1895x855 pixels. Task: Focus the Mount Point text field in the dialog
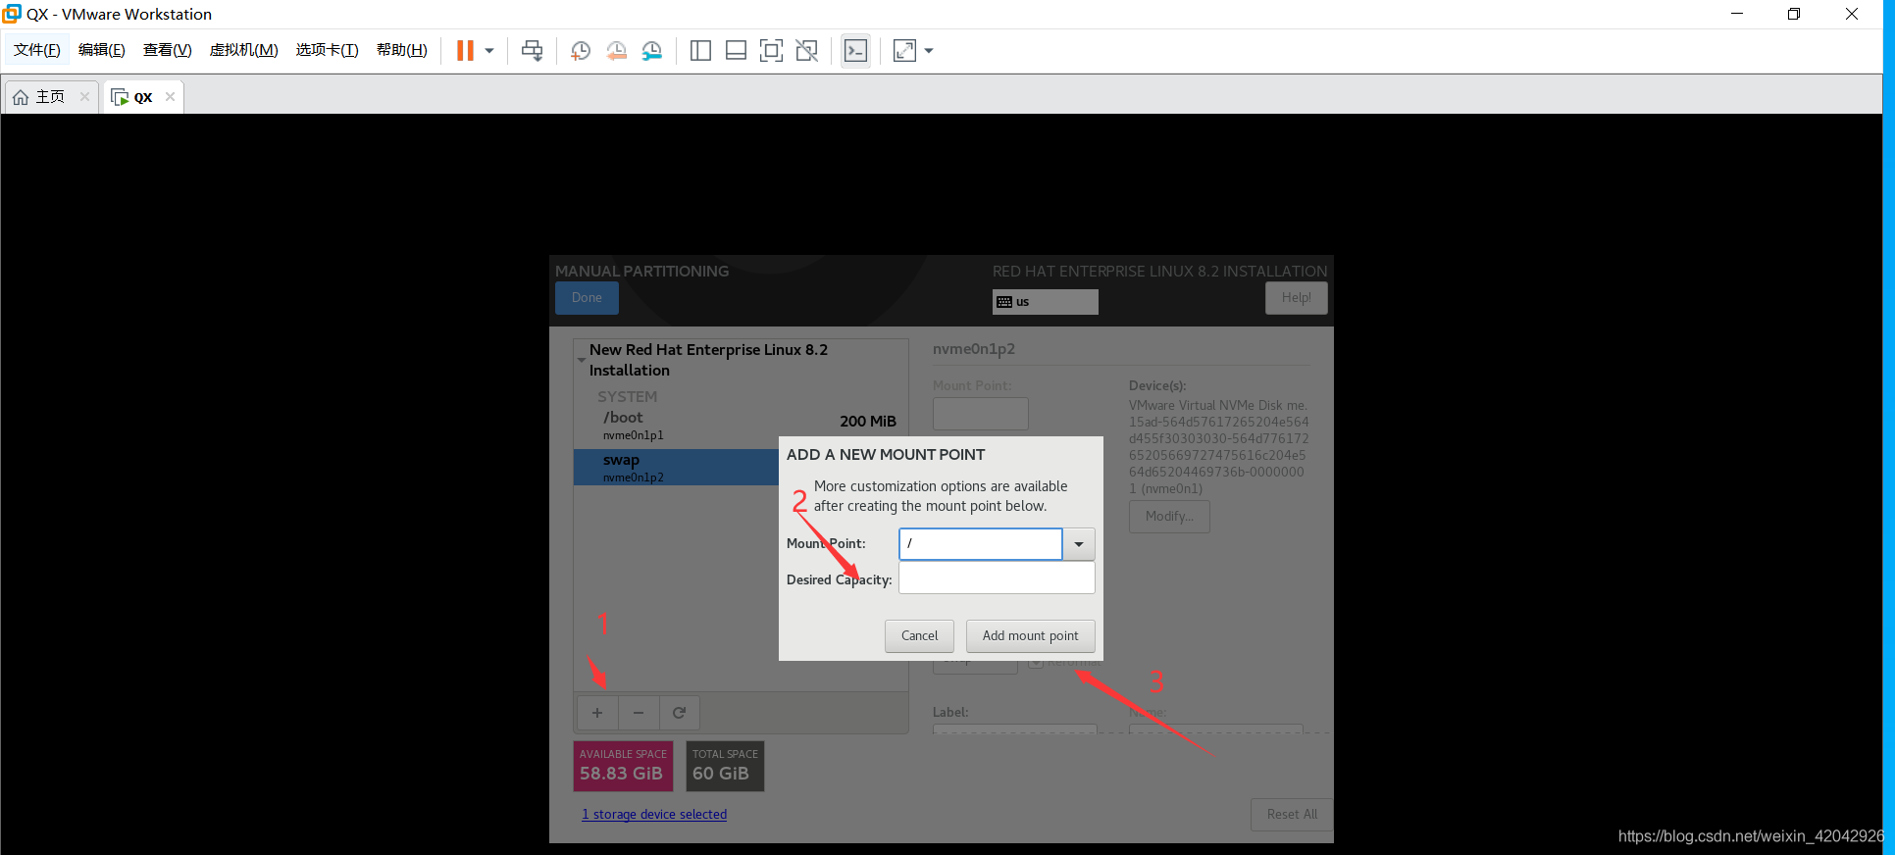tap(981, 544)
